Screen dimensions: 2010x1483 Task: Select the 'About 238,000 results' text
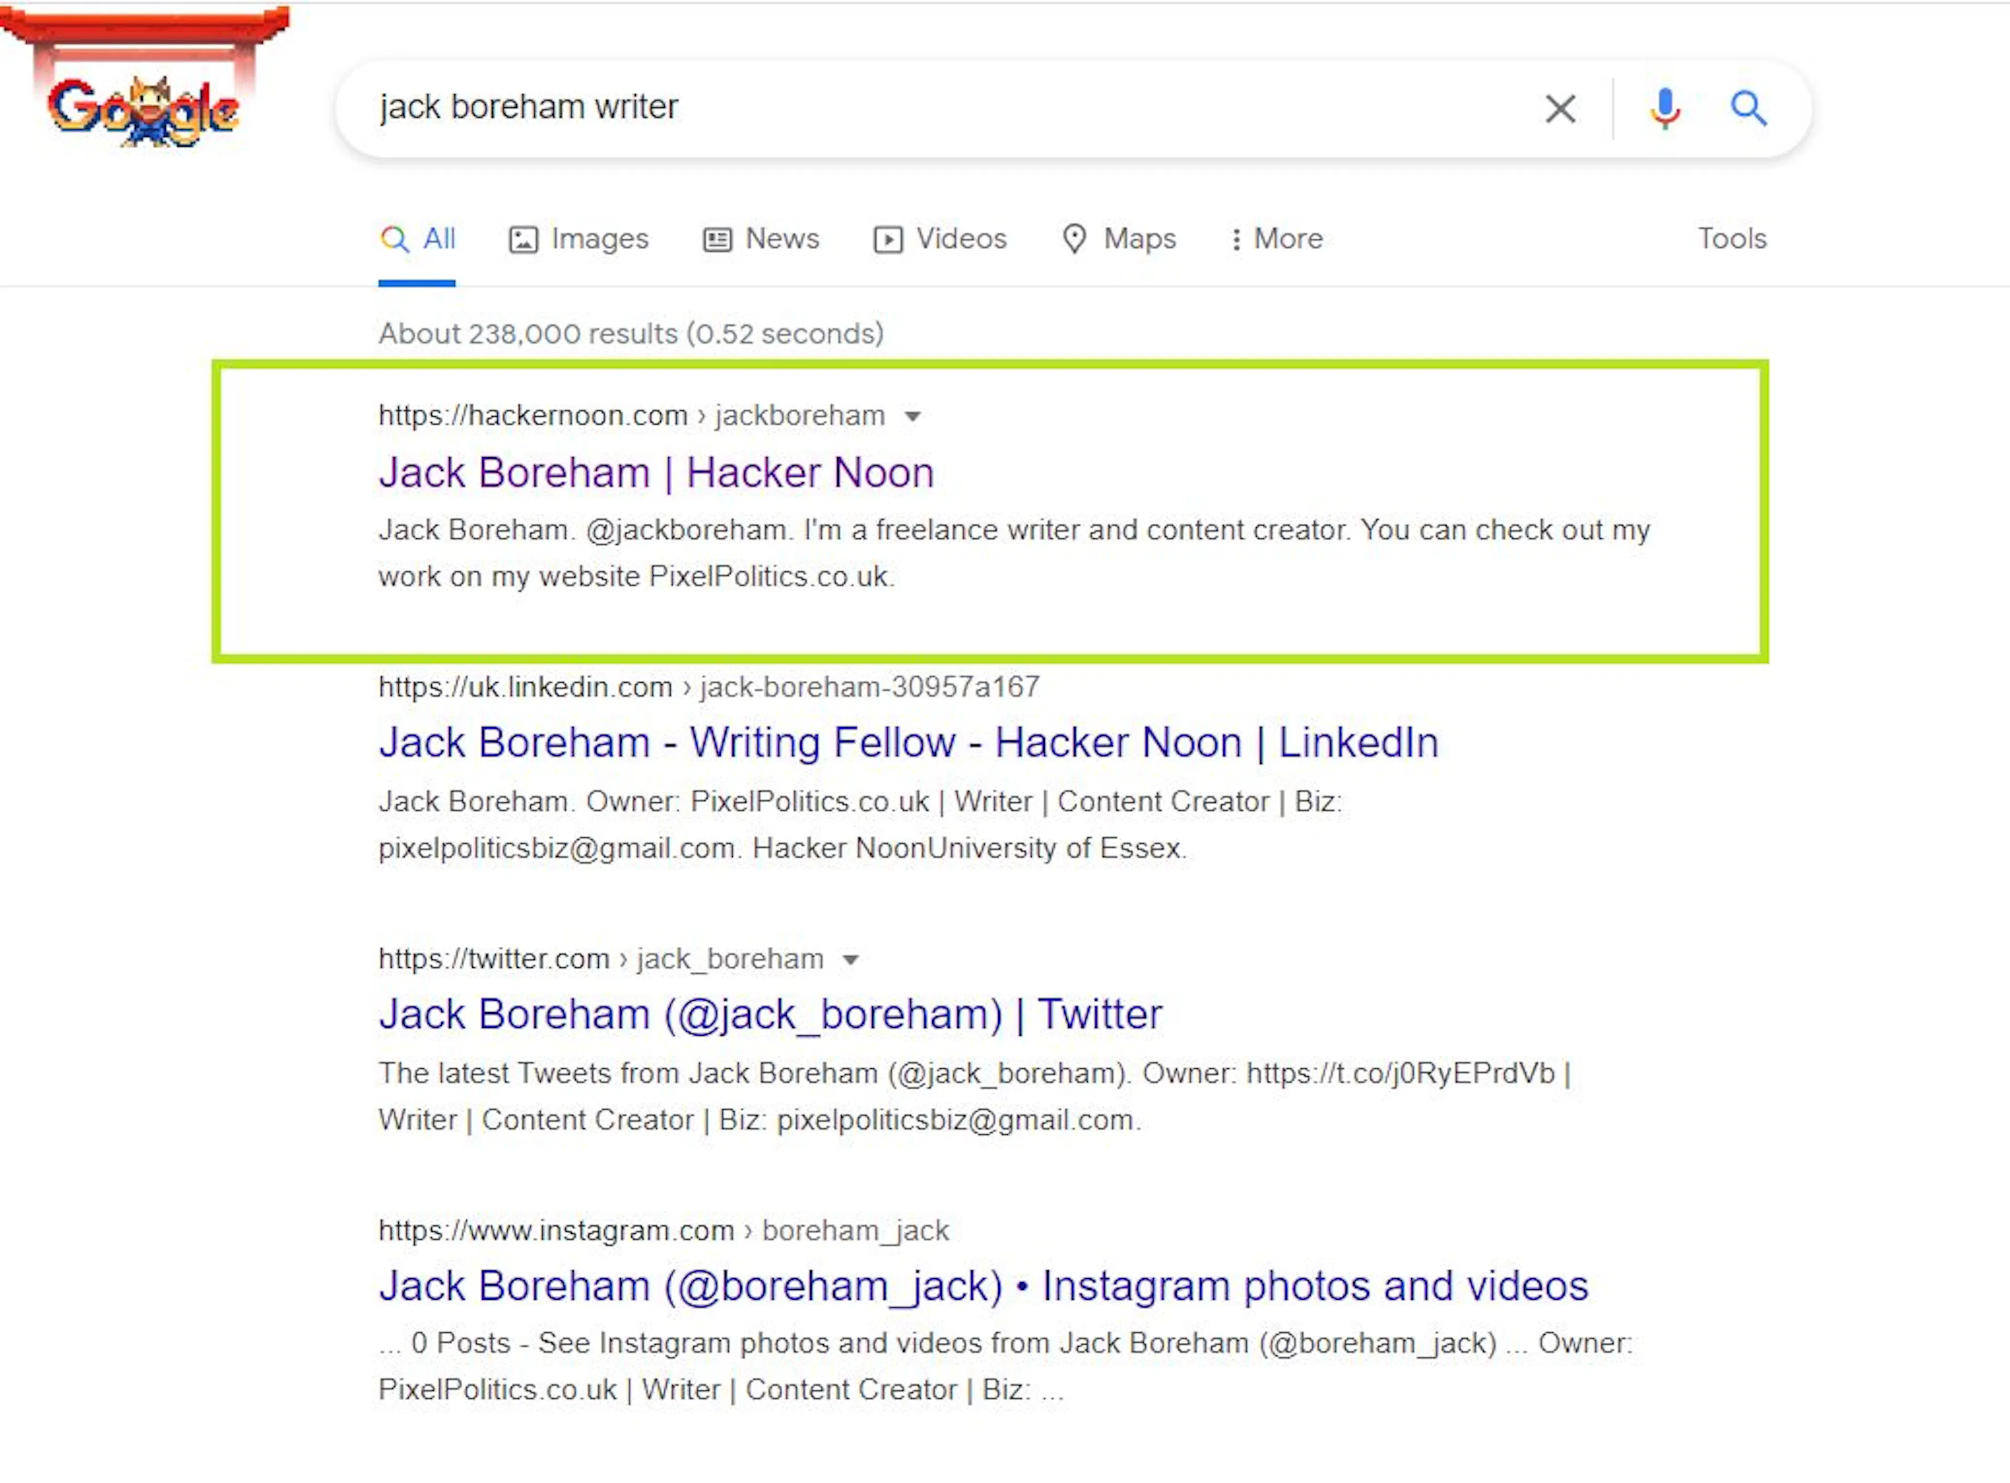click(x=631, y=334)
